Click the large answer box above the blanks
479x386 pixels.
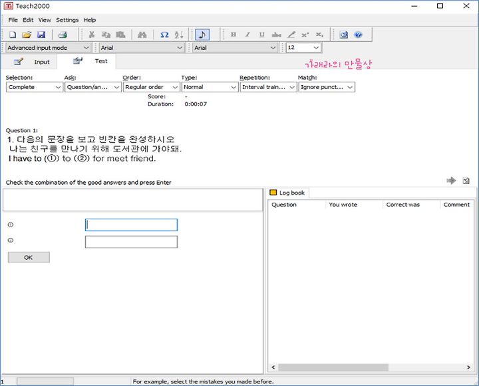click(x=132, y=200)
